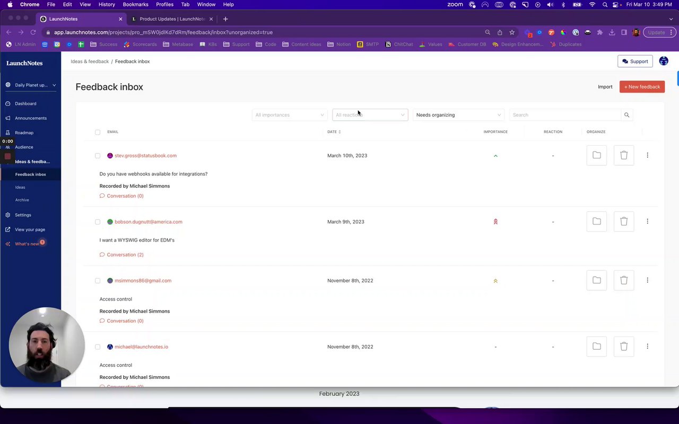Open more options for stev.gross feedback
The height and width of the screenshot is (424, 679).
[647, 155]
